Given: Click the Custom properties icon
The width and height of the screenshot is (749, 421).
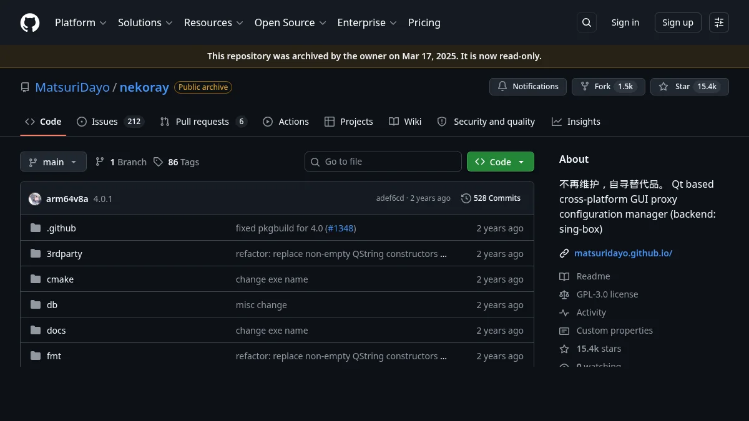Looking at the screenshot, I should pos(564,331).
